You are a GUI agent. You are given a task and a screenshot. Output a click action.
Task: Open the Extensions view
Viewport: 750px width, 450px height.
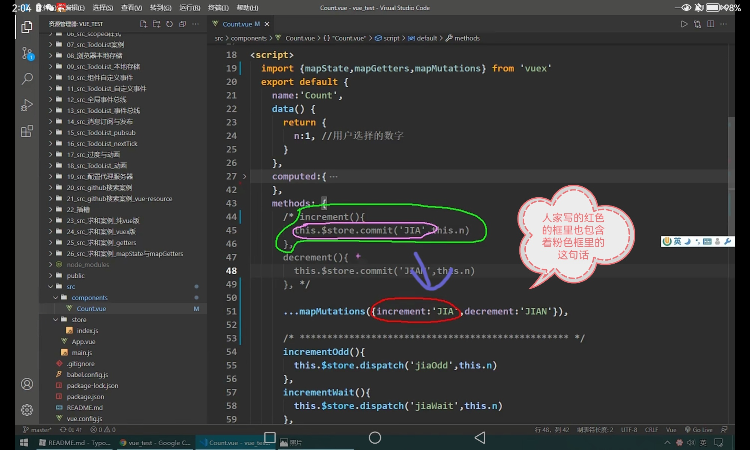click(27, 131)
